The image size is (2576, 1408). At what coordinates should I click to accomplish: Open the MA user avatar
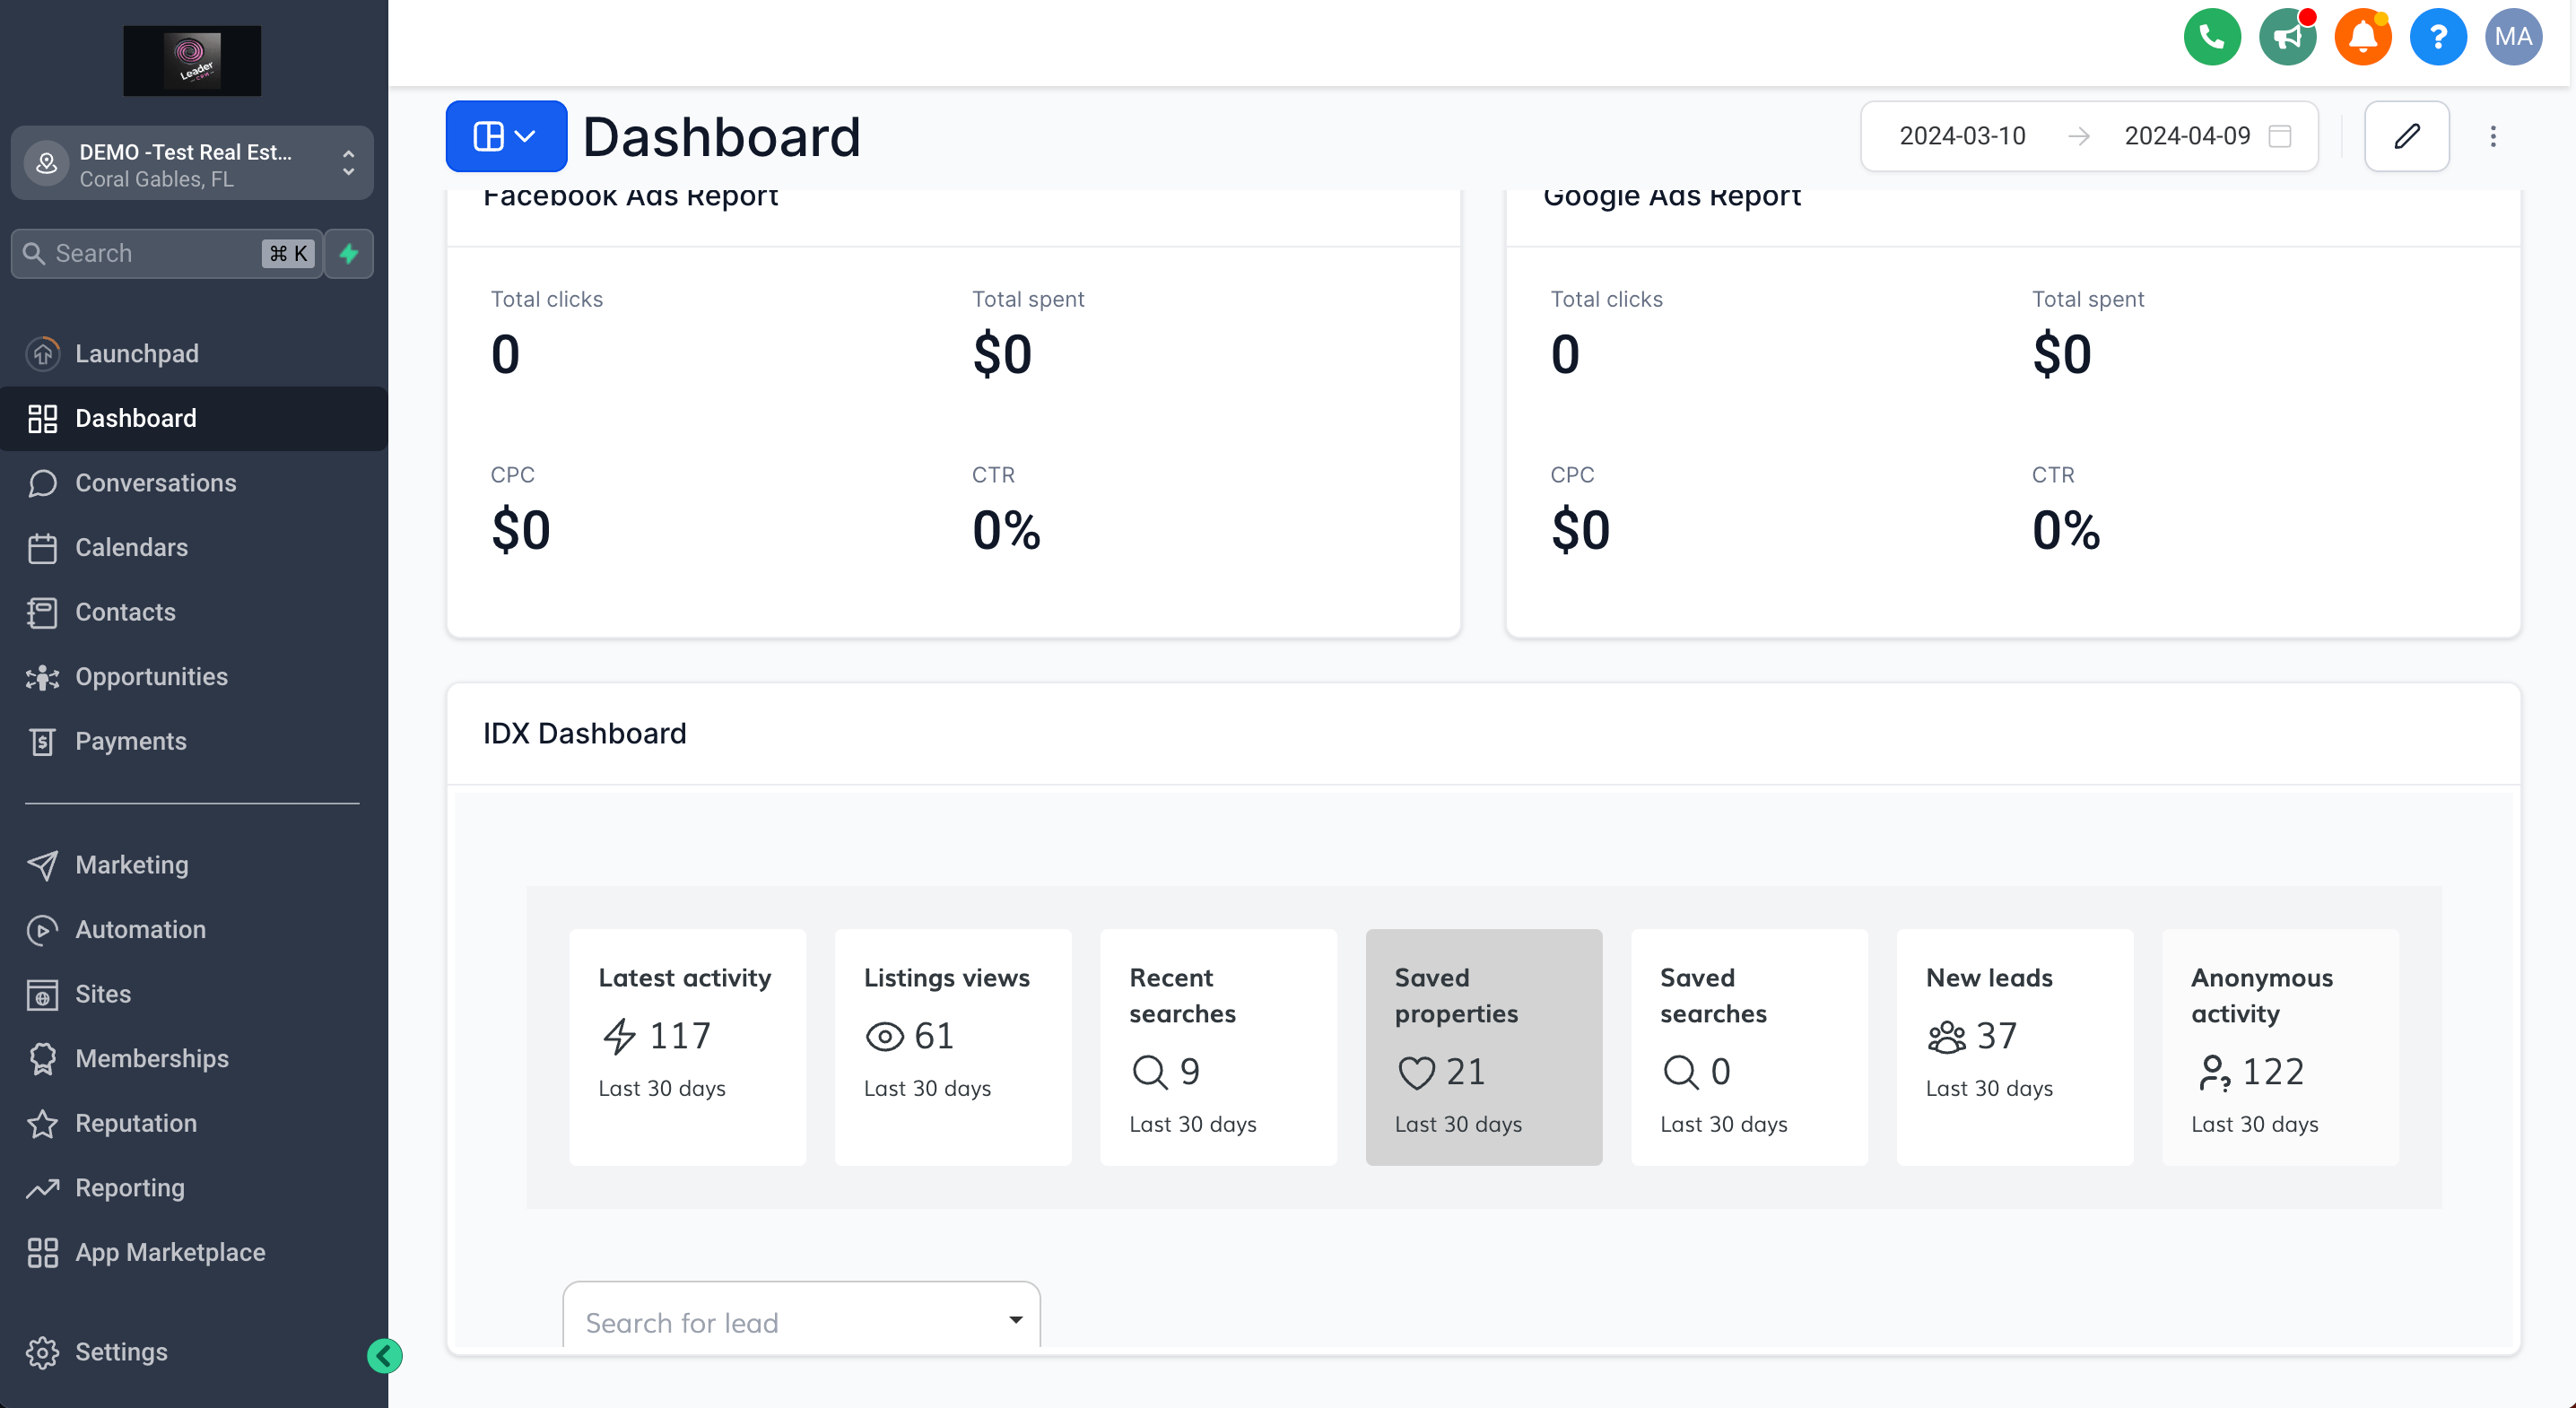pyautogui.click(x=2512, y=37)
